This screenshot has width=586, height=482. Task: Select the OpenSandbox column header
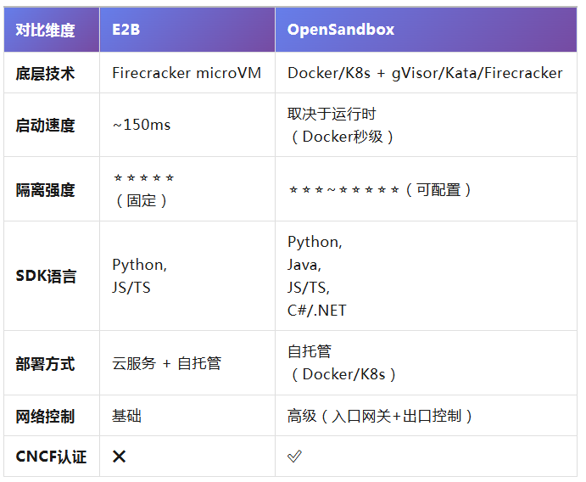(x=341, y=30)
